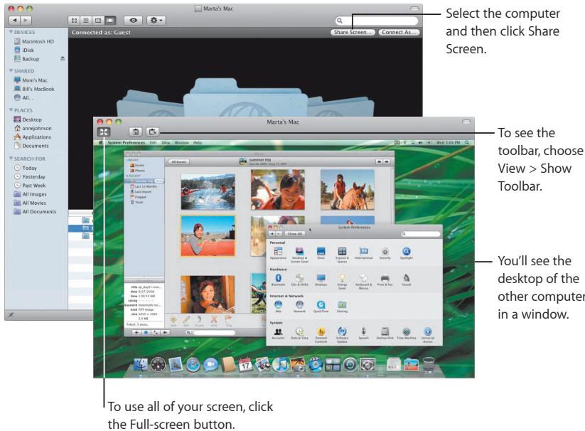Click All Events button in iPhoto
The height and width of the screenshot is (431, 585).
click(179, 162)
